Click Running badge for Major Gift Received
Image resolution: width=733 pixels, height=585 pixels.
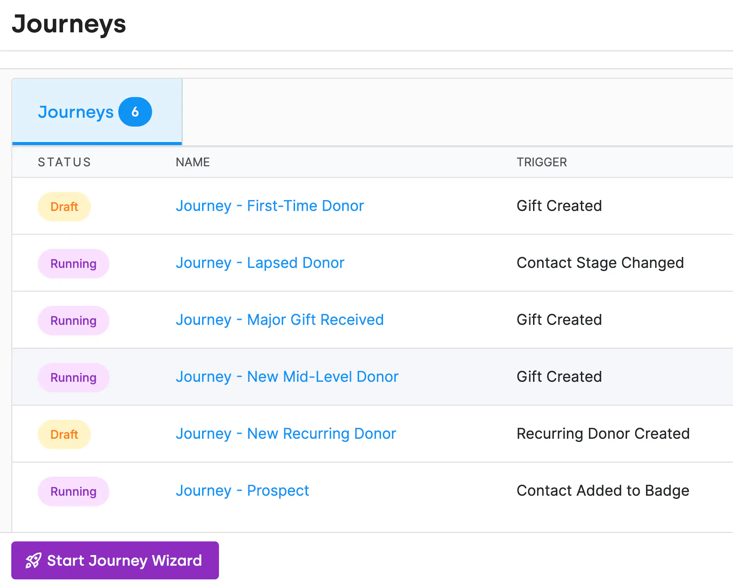pos(73,321)
